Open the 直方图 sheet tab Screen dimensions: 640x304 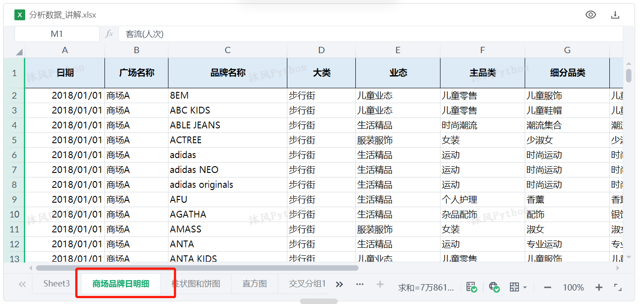[x=254, y=284]
